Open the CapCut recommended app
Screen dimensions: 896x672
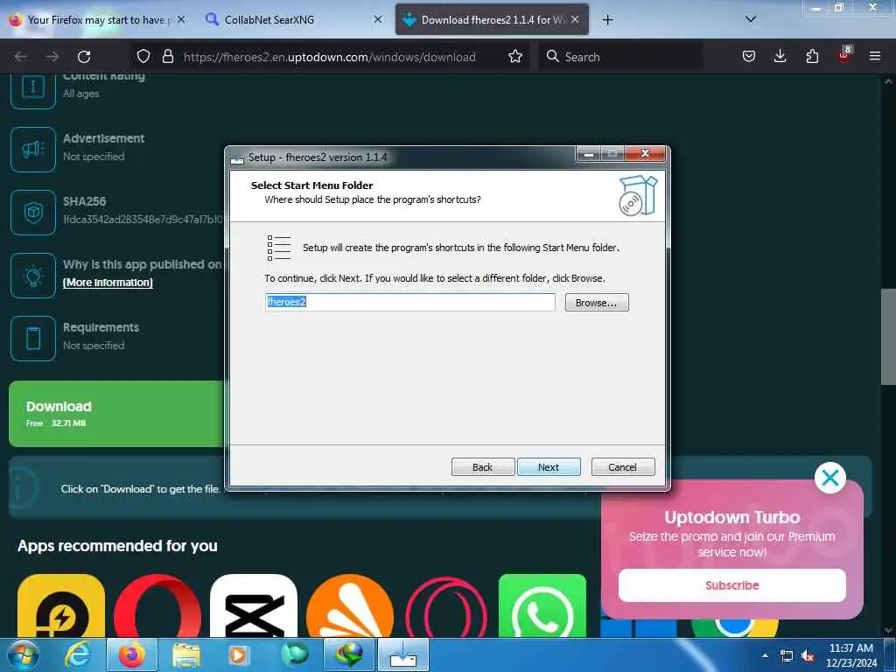point(254,605)
